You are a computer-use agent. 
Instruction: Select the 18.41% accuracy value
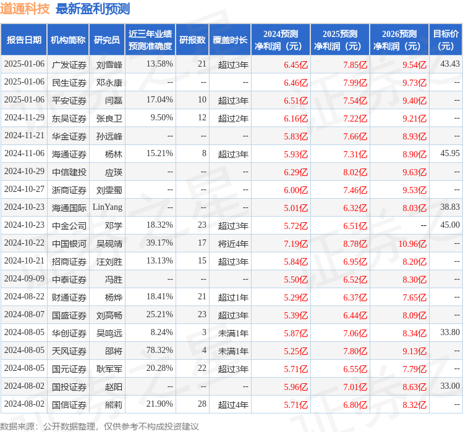pyautogui.click(x=159, y=297)
